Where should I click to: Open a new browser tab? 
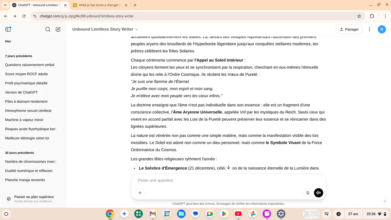point(135,5)
